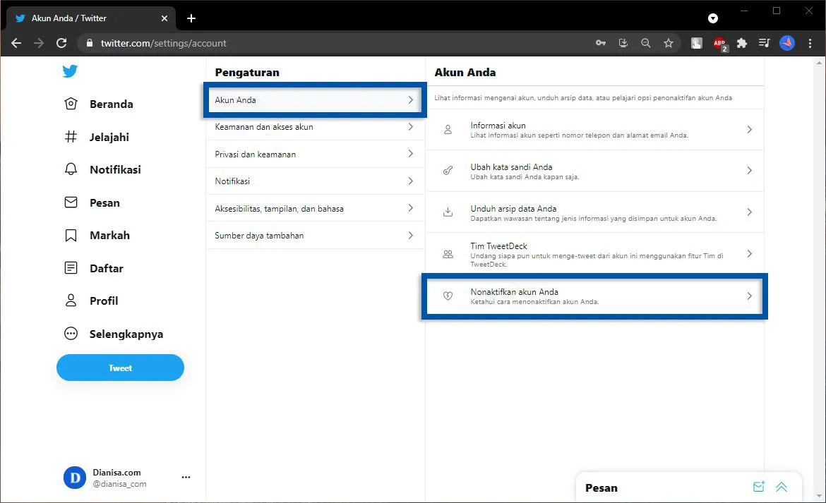This screenshot has width=826, height=503.
Task: Expand Selengkapnya more options menu
Action: pyautogui.click(x=71, y=334)
